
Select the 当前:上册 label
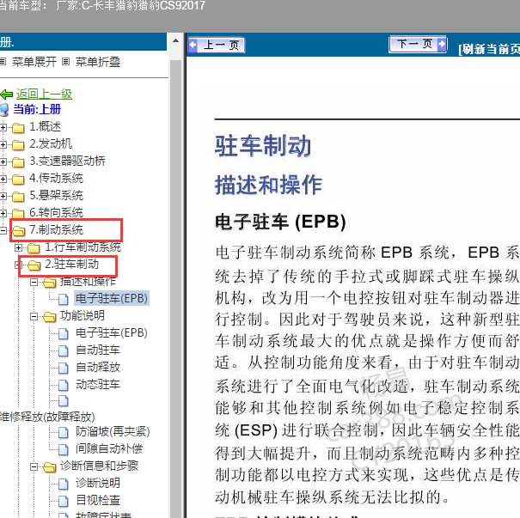(x=37, y=109)
